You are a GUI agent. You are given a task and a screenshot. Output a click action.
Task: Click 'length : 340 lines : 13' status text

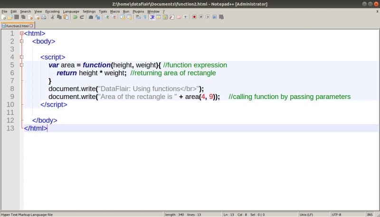pos(183,215)
